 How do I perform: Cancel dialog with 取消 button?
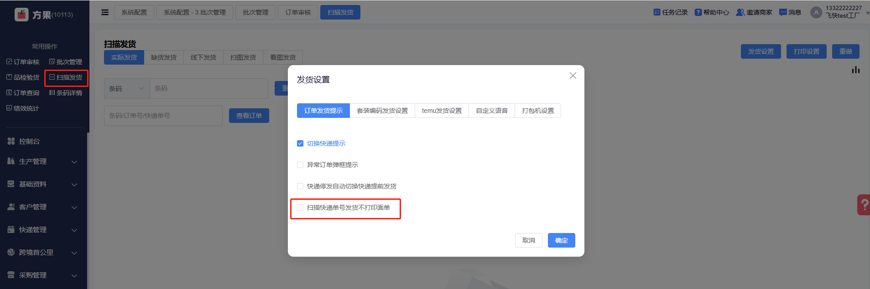[529, 240]
